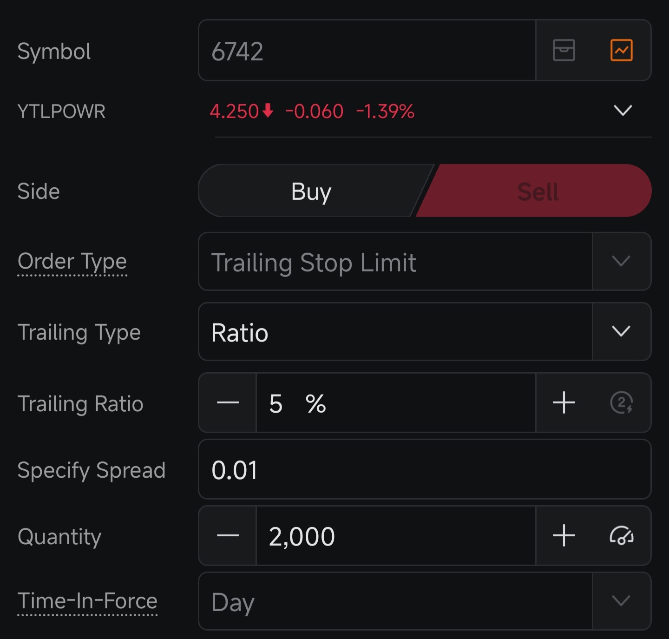Select the Buy side
Viewport: 669px width, 639px height.
click(311, 191)
